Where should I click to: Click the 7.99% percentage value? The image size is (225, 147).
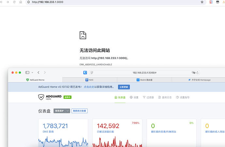[x=136, y=123]
